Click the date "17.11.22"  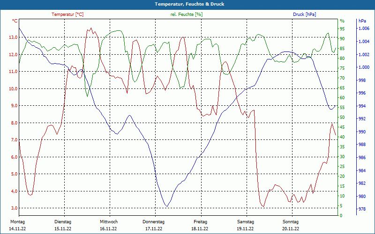pos(154,229)
